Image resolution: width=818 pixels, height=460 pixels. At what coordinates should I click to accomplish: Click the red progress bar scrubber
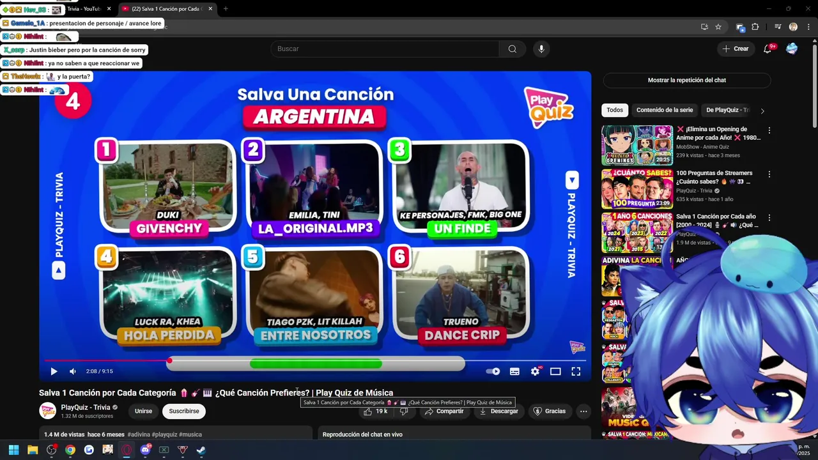(169, 362)
